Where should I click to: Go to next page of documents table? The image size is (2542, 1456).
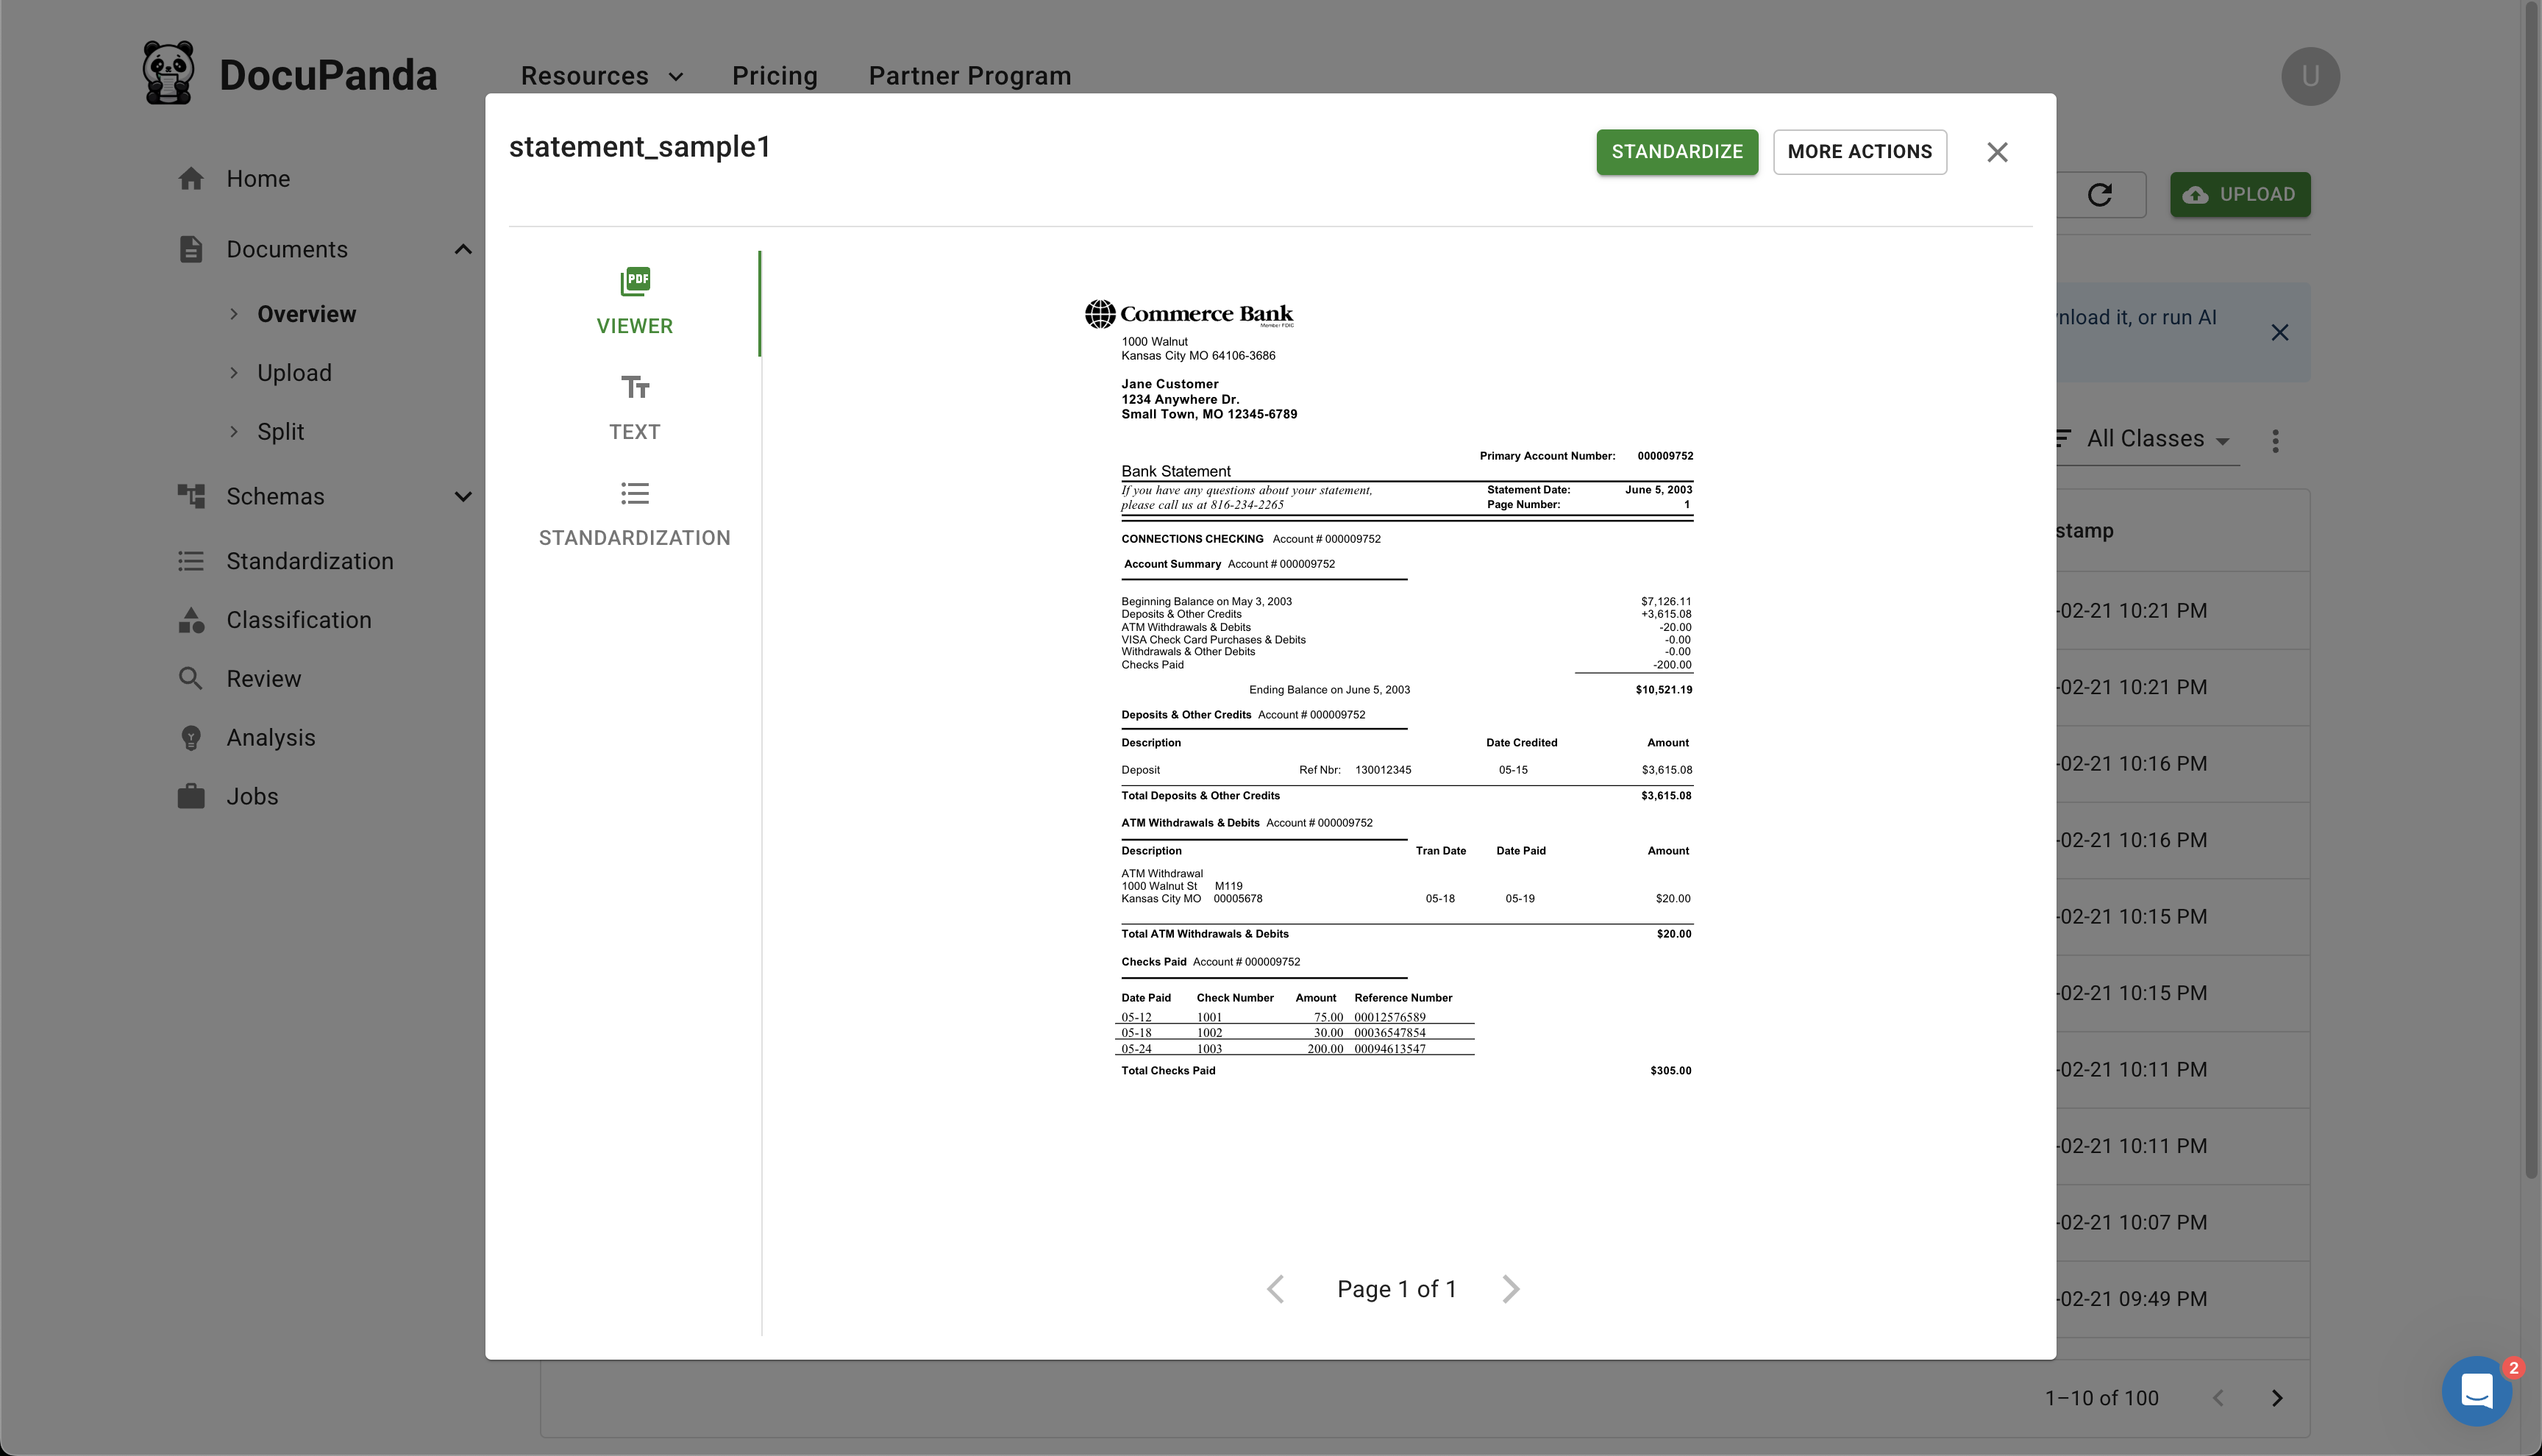click(2277, 1398)
